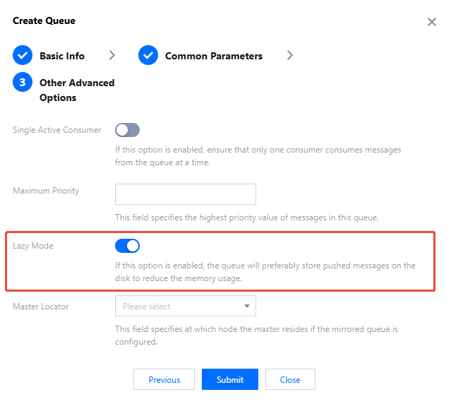The width and height of the screenshot is (451, 404).
Task: Go to the Basic Info step label
Action: coord(62,56)
